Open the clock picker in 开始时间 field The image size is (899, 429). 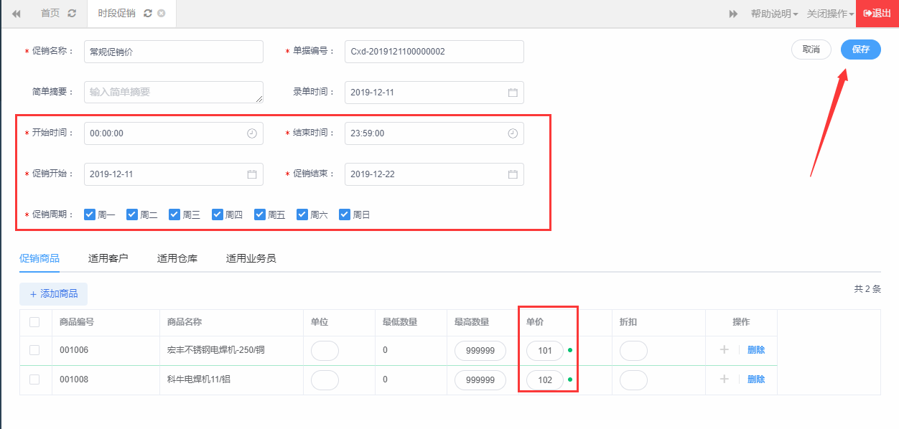click(x=252, y=133)
